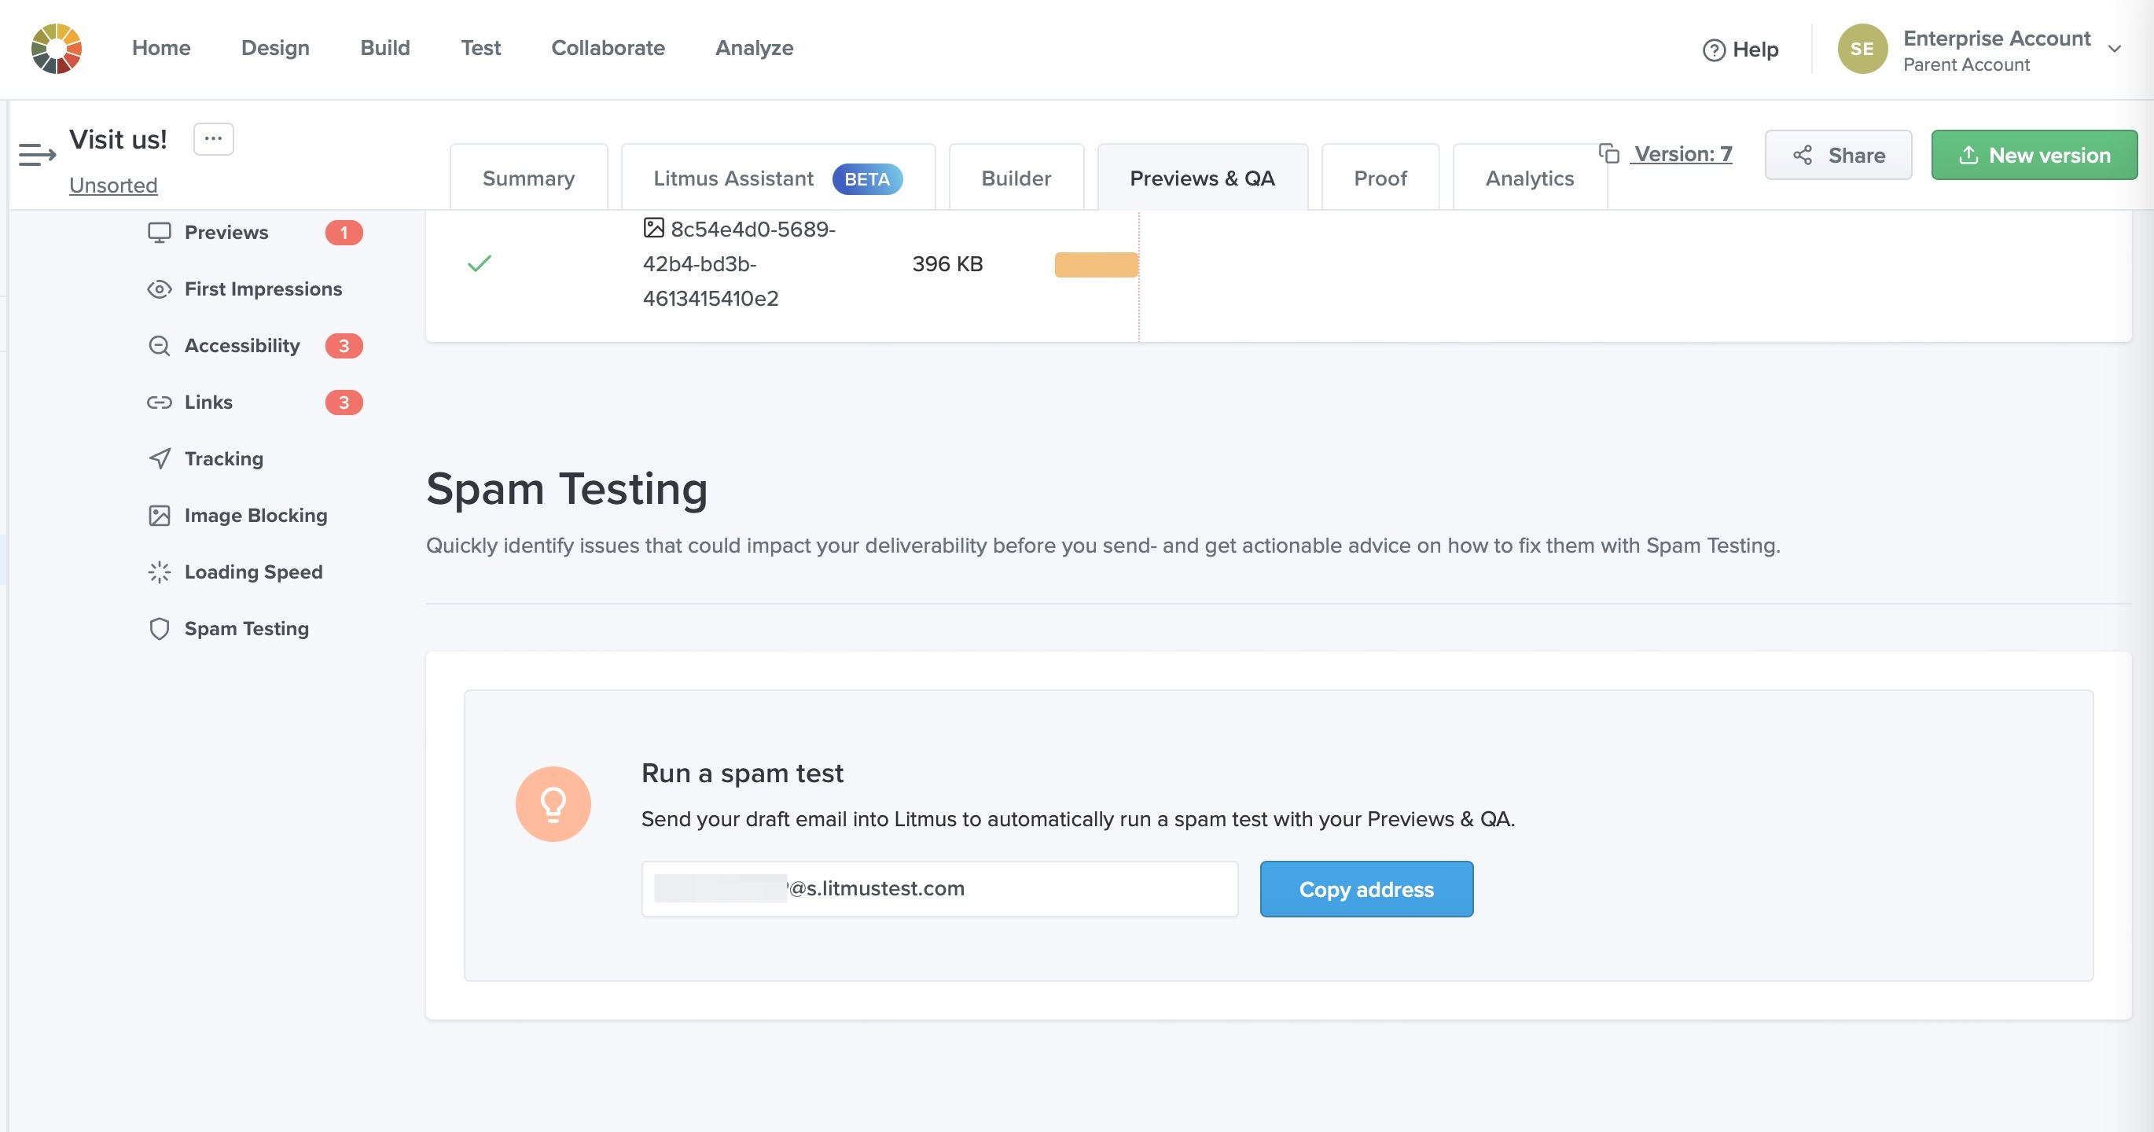Open the Version: 7 selector

[x=1682, y=154]
